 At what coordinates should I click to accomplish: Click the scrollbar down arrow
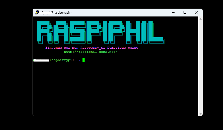pyautogui.click(x=200, y=114)
